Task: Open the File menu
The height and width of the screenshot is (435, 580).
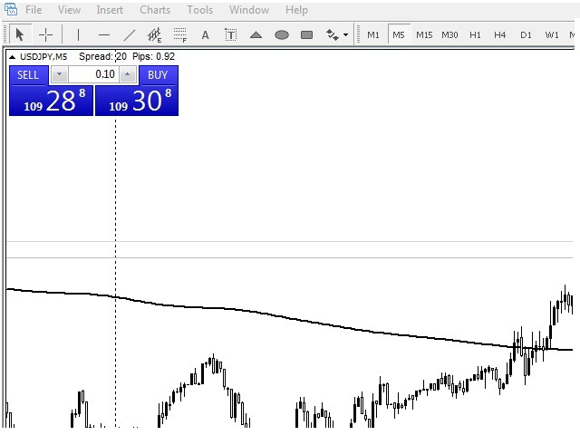Action: (34, 10)
